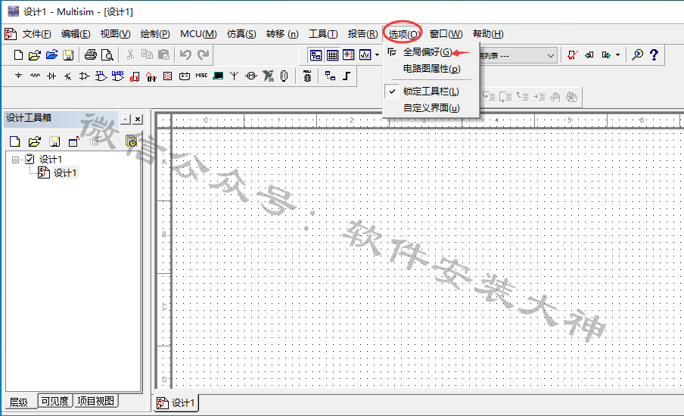Choose 自定义界面(u) menu entry

431,108
